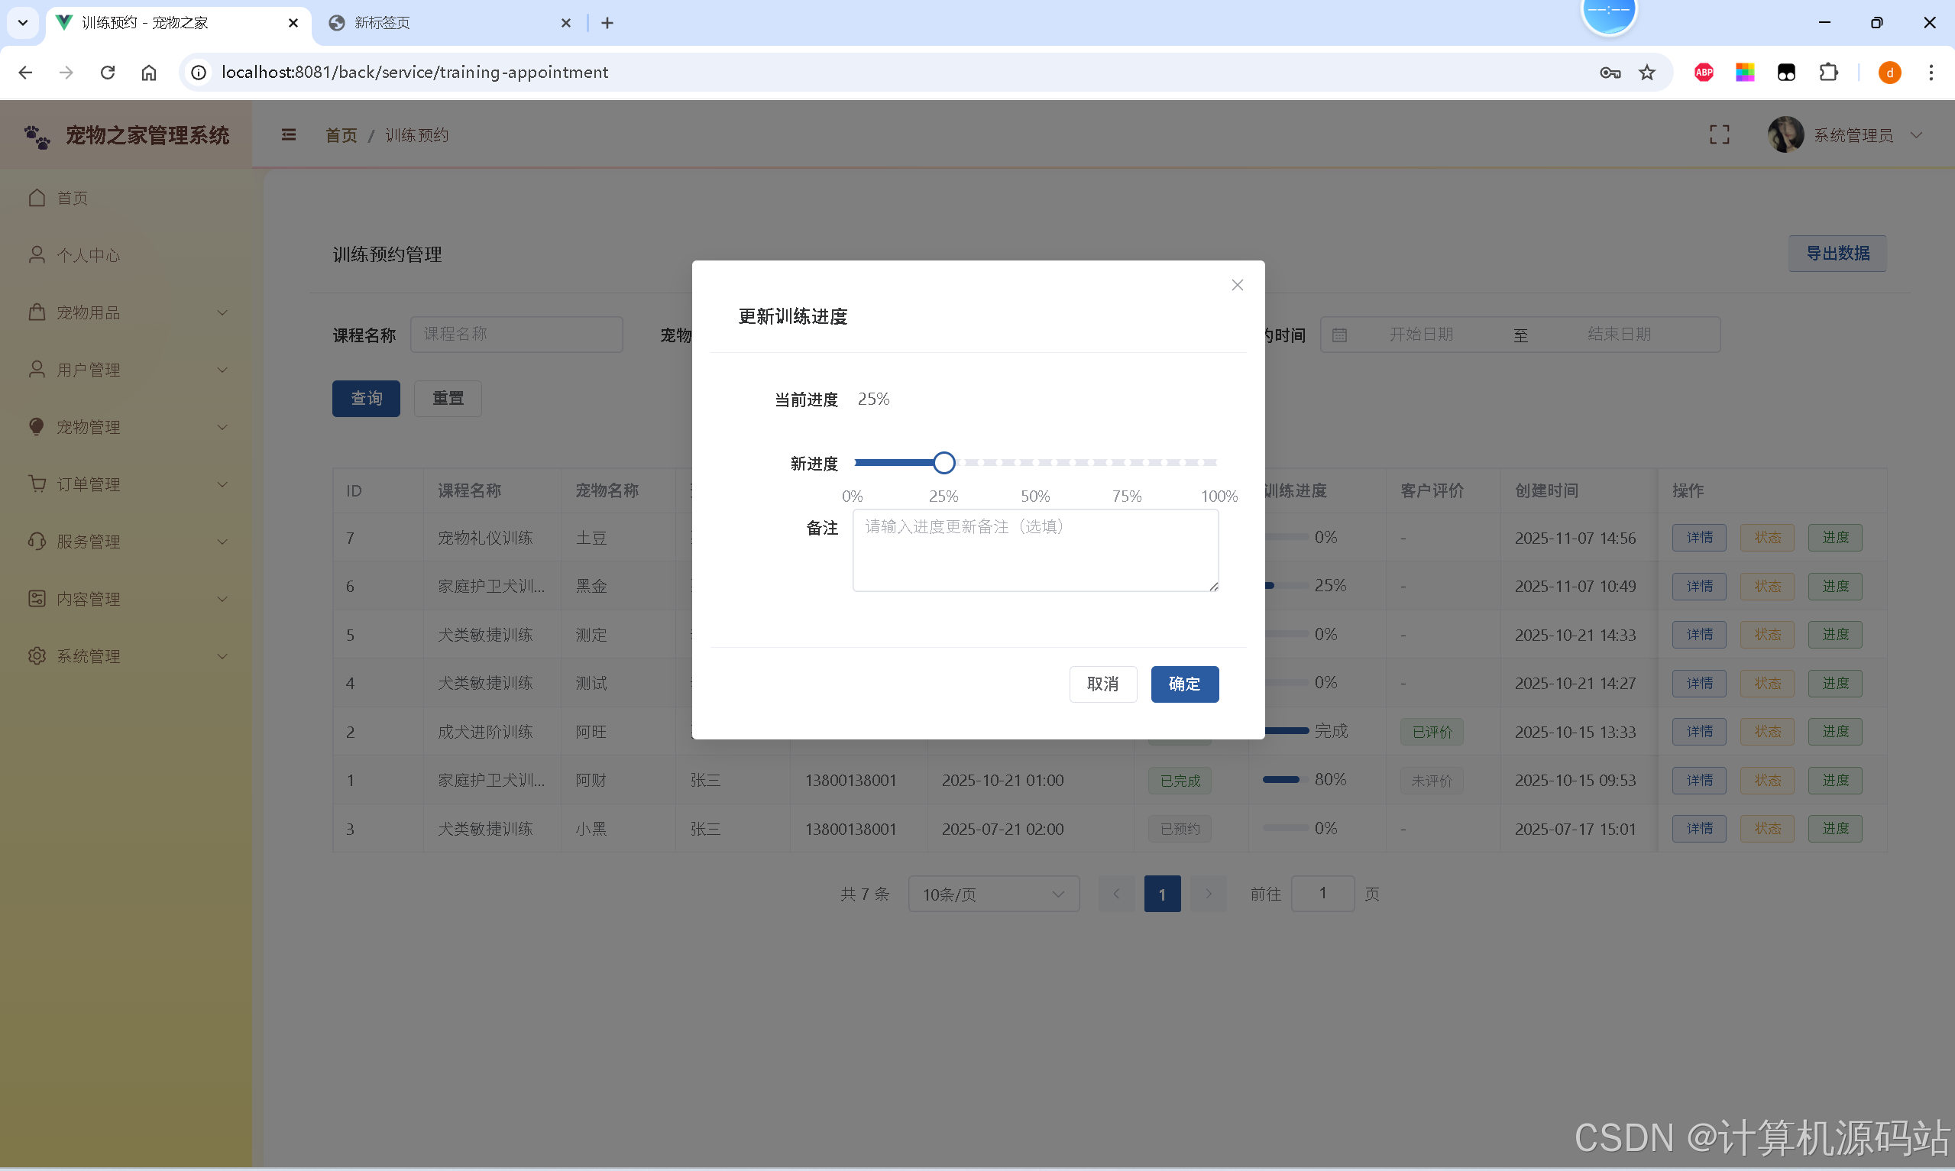Click the new progress slider handle

coord(944,462)
